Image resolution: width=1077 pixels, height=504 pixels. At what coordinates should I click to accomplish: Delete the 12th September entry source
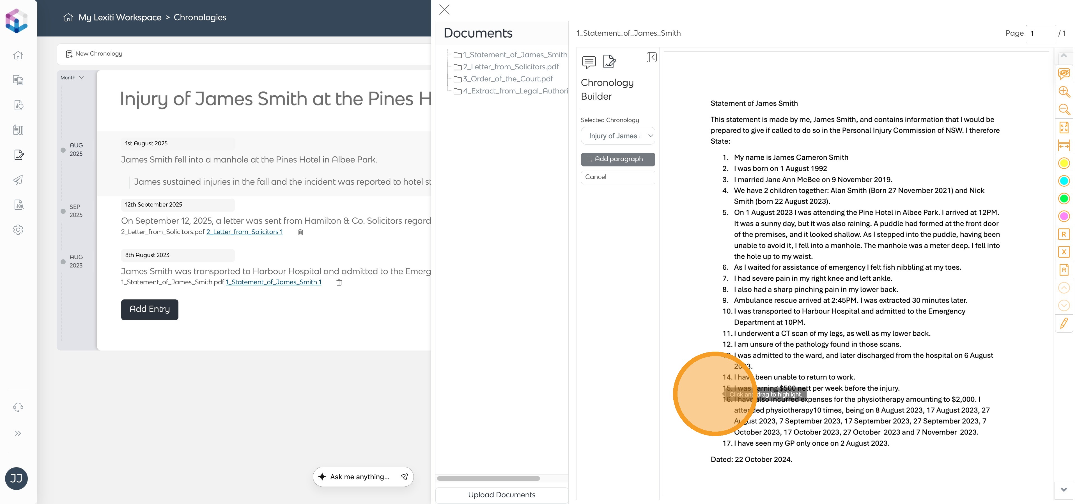coord(300,232)
